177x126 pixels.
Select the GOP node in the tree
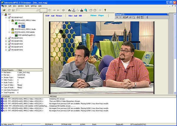tap(23, 26)
